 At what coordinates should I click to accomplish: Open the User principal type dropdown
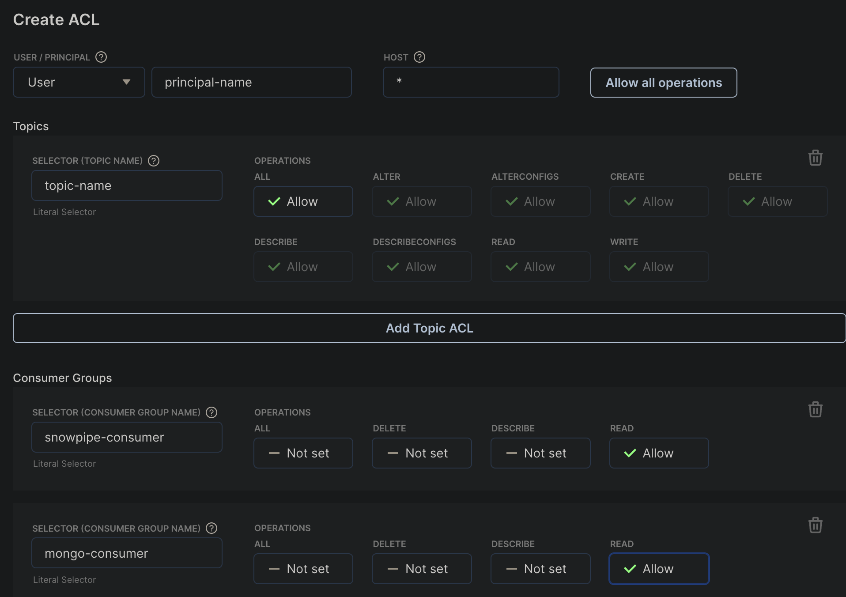[79, 82]
